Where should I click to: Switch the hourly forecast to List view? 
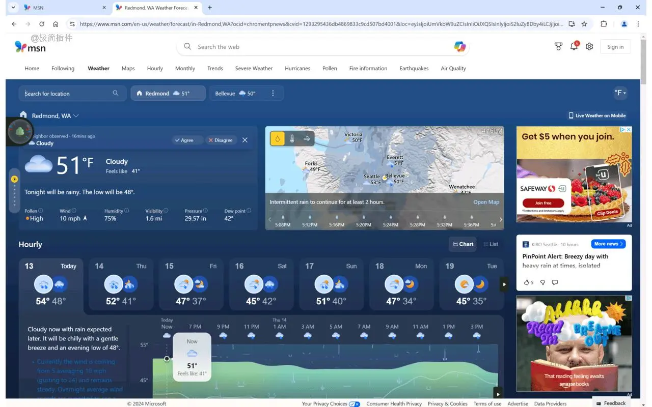pos(491,244)
